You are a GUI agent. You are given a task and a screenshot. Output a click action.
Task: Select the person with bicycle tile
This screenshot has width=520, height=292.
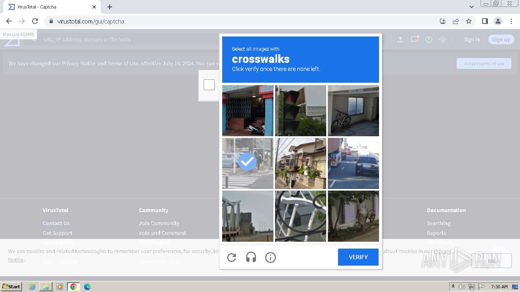click(353, 216)
